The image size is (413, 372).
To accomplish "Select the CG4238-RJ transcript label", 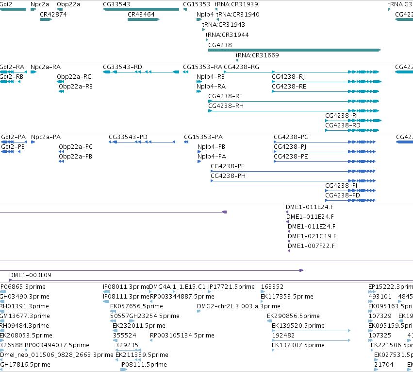I will pos(288,77).
